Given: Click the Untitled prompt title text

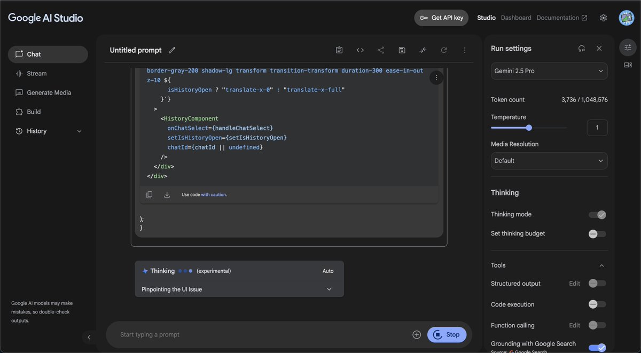Looking at the screenshot, I should [136, 50].
